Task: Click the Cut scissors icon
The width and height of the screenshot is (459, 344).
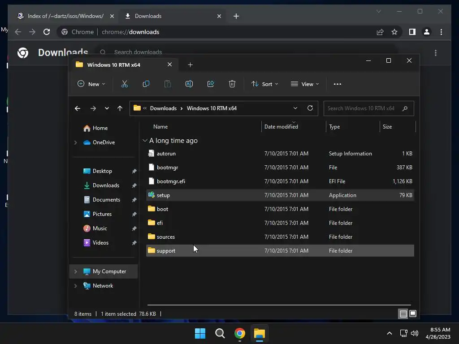Action: click(125, 84)
